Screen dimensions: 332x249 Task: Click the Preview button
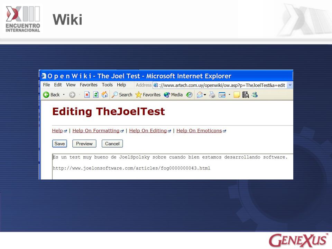(x=84, y=144)
